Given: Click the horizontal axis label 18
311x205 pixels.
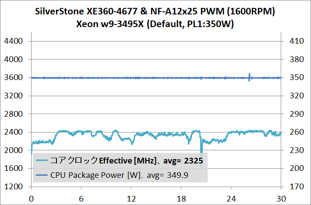Looking at the screenshot, I should 181,199.
